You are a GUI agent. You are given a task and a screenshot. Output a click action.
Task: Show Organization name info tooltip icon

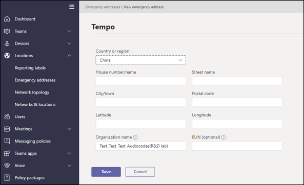(x=135, y=137)
